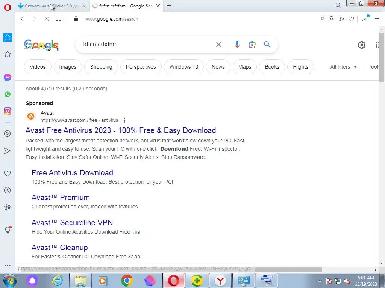Show hidden system tray icons
Screen dimensions: 385x288
coord(320,281)
